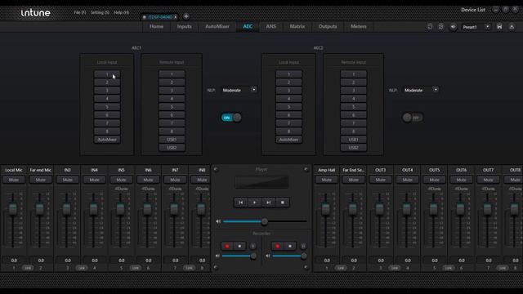Mute the OUT3 channel
This screenshot has height=294, width=523.
[381, 180]
